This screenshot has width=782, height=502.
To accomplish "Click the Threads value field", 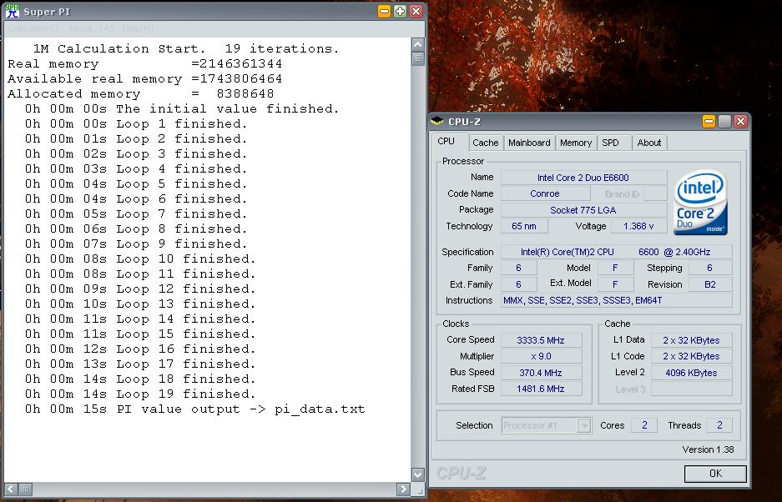I will [719, 425].
